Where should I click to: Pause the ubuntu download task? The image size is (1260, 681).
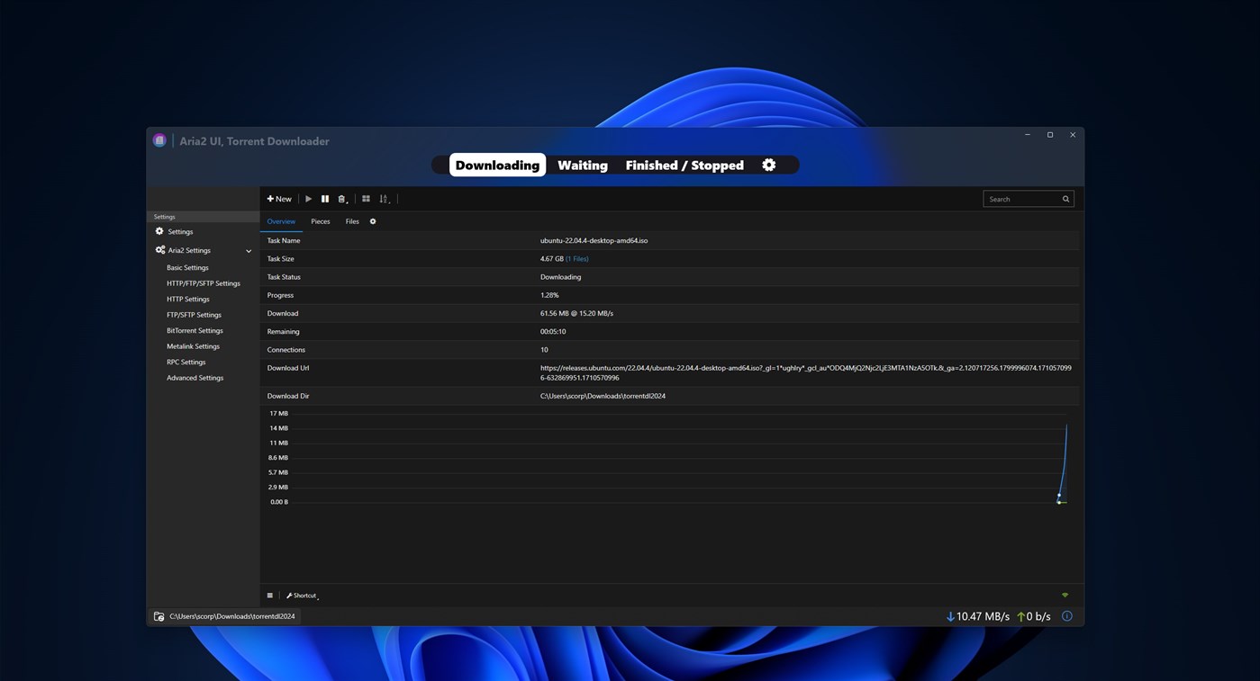[x=325, y=198]
